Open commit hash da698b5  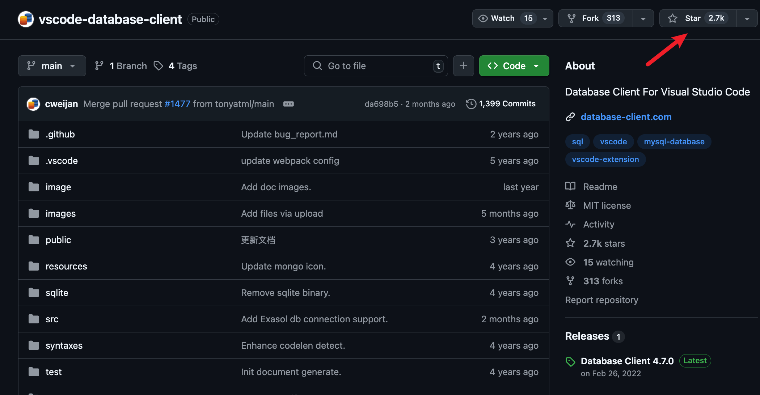(x=381, y=104)
